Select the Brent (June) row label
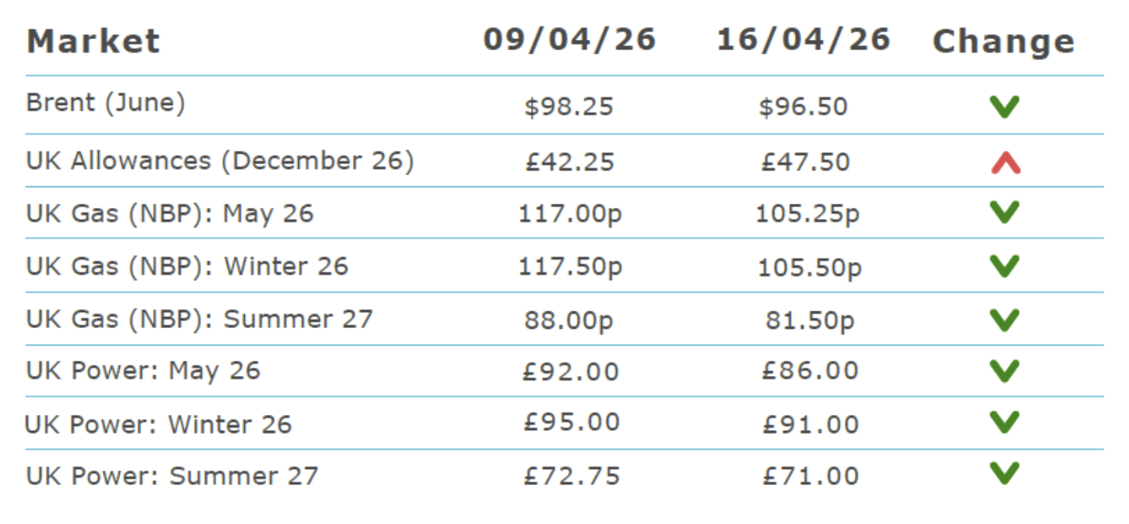Viewport: 1129px width, 524px height. [x=105, y=104]
